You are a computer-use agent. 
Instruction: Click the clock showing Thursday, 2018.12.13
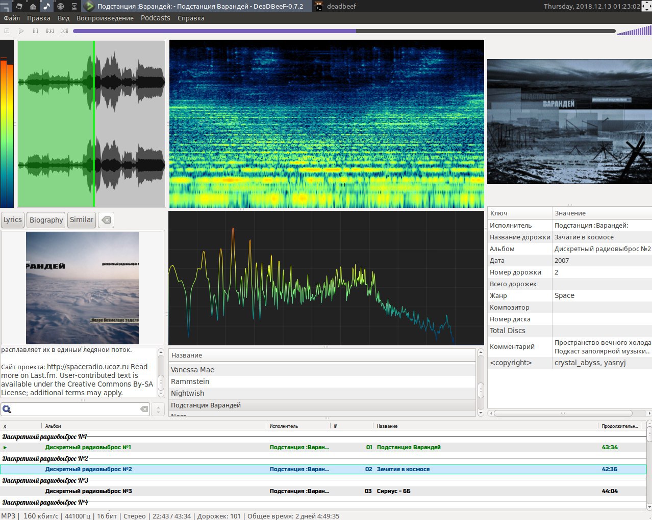click(592, 6)
